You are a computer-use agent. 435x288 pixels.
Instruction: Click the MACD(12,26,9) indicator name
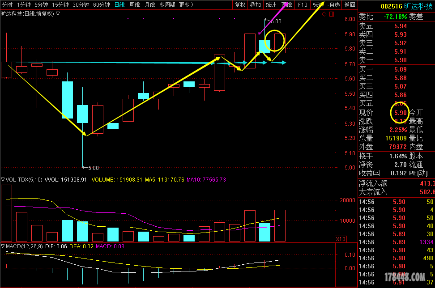(24, 246)
